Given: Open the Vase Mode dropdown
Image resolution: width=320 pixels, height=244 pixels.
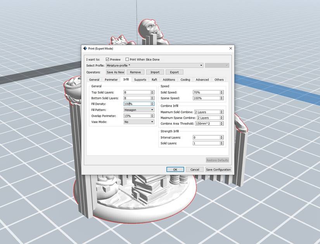Looking at the screenshot, I should tap(139, 122).
